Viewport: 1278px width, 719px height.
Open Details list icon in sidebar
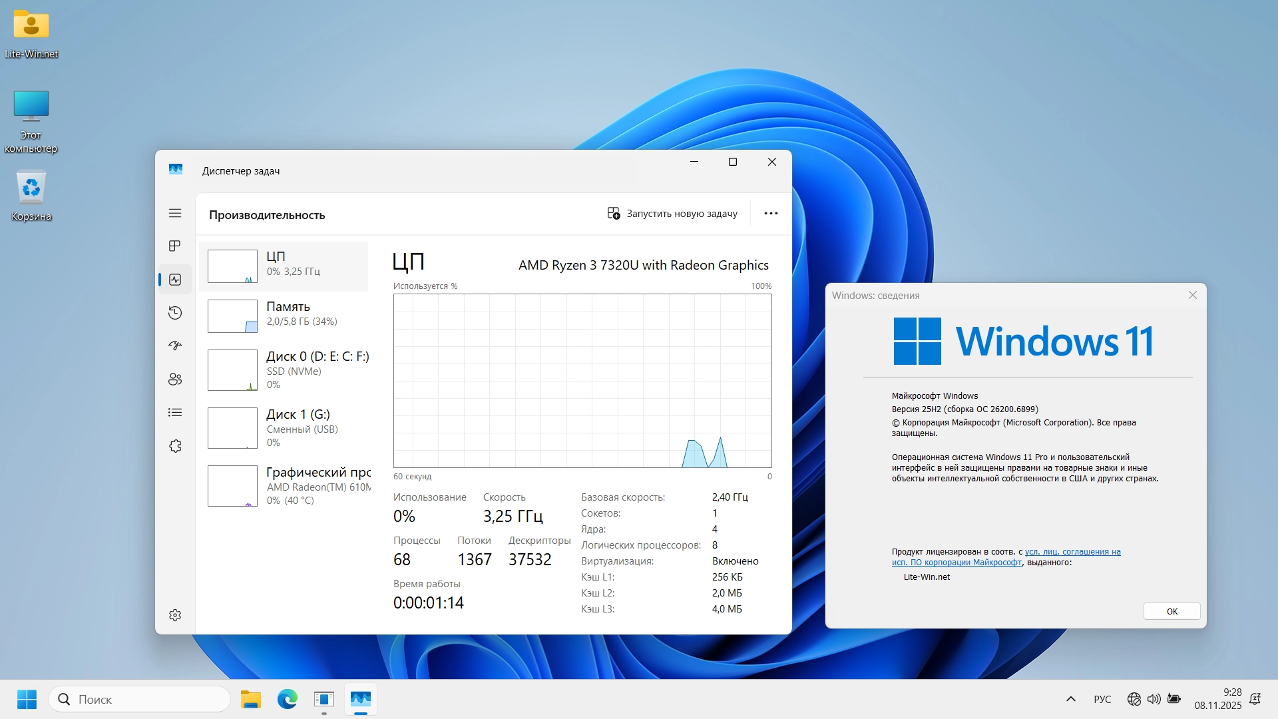175,413
